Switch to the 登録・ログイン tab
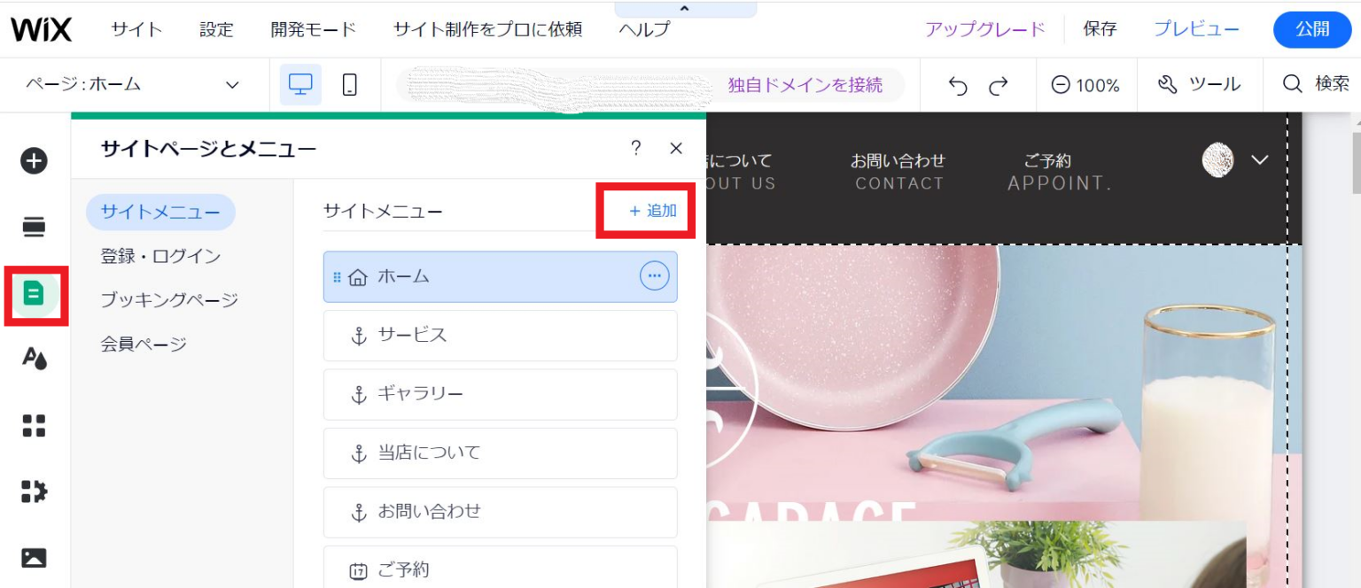1361x588 pixels. tap(159, 256)
